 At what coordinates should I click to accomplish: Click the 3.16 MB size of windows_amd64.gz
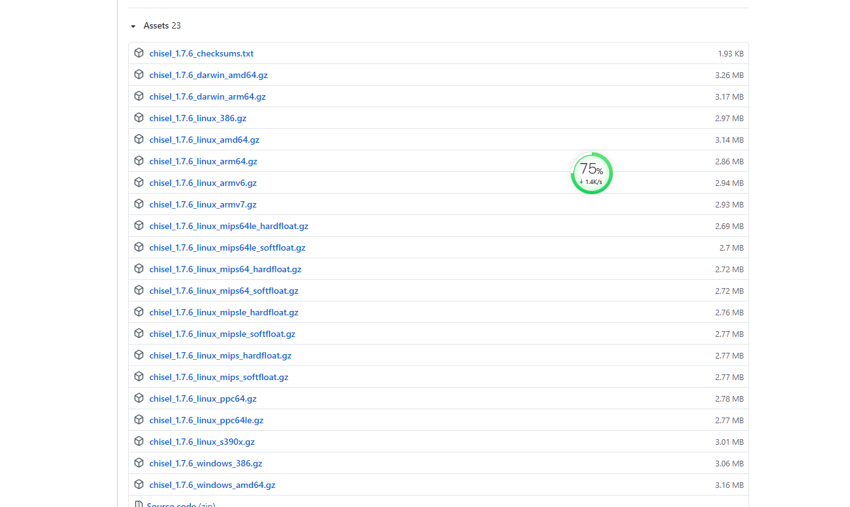pos(729,485)
